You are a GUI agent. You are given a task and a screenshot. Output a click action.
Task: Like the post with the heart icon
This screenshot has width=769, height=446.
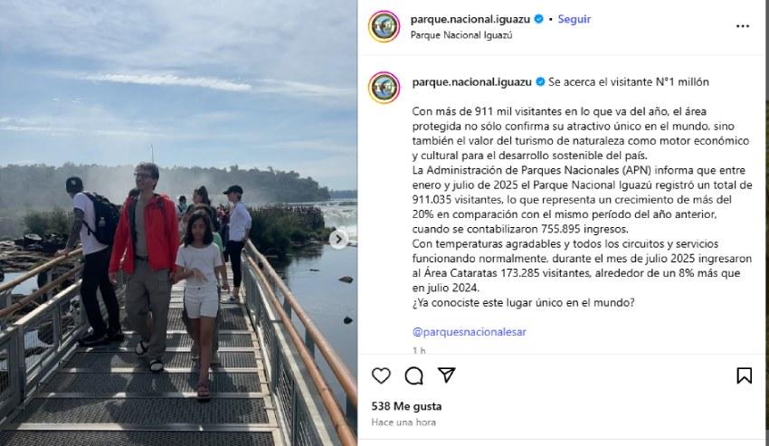point(381,375)
